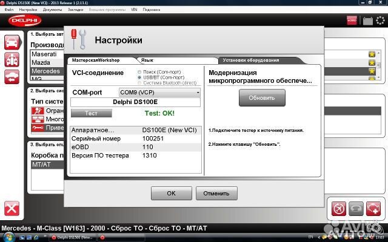Click the Серийный номер row
Viewport: 388px width, 242px height.
[x=136, y=139]
